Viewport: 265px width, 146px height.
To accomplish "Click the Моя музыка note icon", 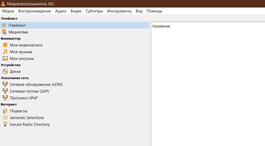I will [x=5, y=52].
